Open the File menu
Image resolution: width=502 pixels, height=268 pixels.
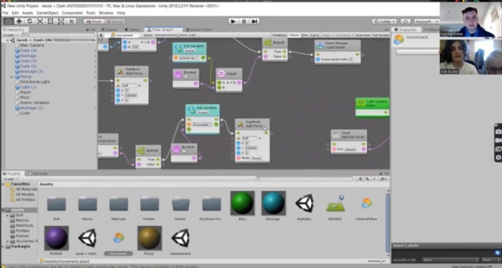(5, 13)
